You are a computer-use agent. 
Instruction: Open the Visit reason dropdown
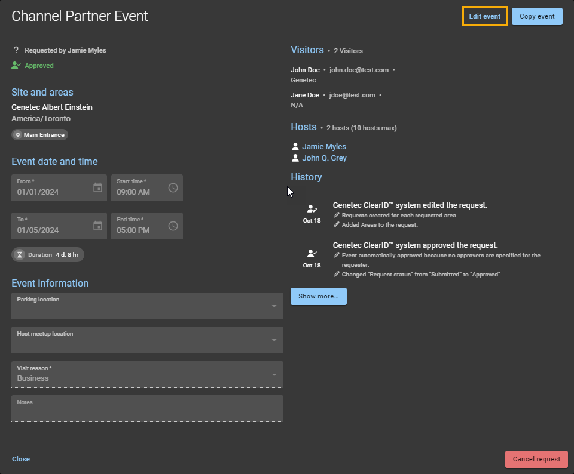tap(274, 375)
